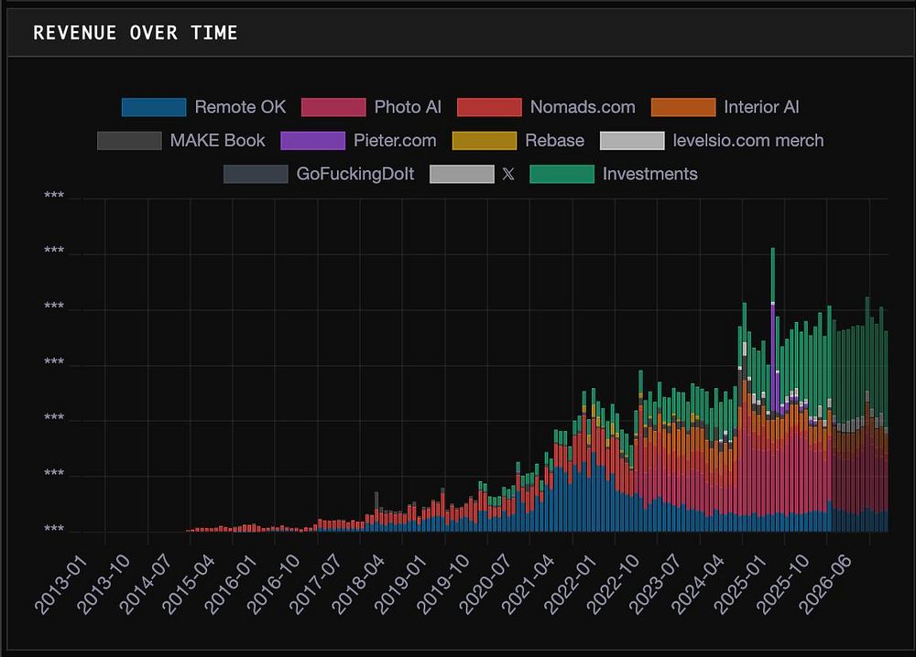Click the orange Interior AI legend swatch

point(683,107)
